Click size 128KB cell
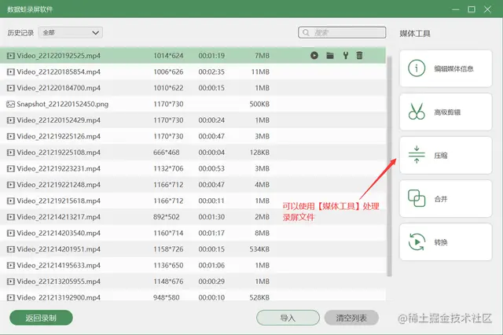Screen dimensions: 503x335 pos(259,153)
